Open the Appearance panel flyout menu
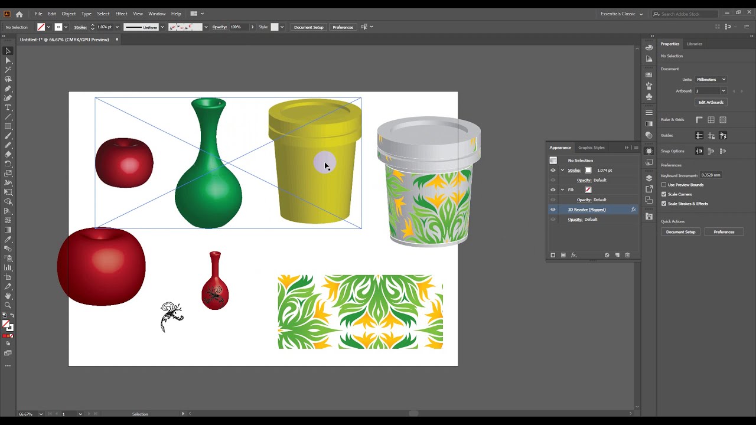The width and height of the screenshot is (756, 425). coord(636,148)
